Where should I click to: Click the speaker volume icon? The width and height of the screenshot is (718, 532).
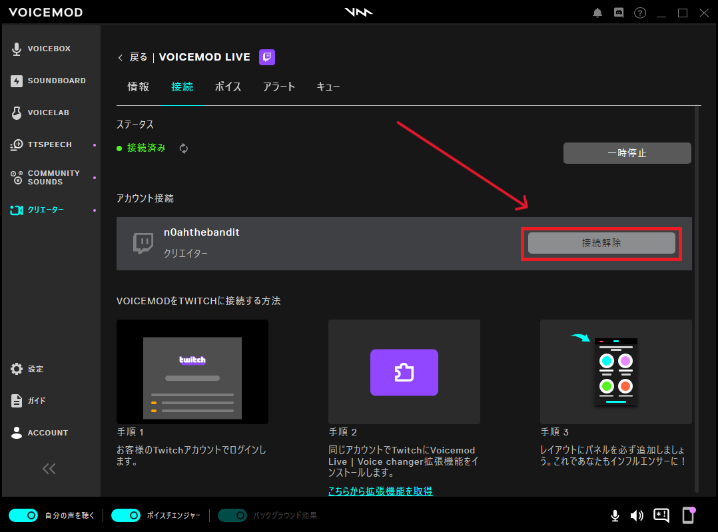click(637, 516)
